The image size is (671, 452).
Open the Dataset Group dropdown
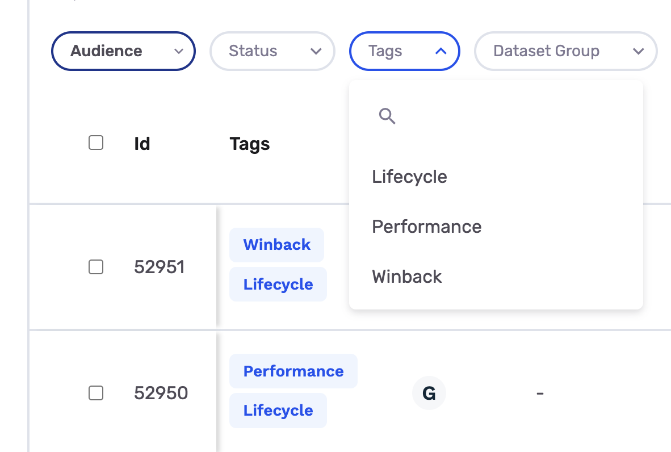[565, 51]
